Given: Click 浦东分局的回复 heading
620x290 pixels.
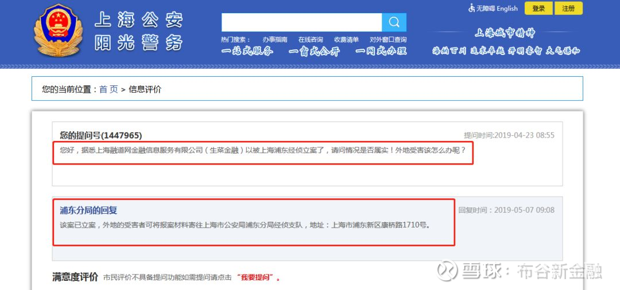Looking at the screenshot, I should pyautogui.click(x=88, y=210).
